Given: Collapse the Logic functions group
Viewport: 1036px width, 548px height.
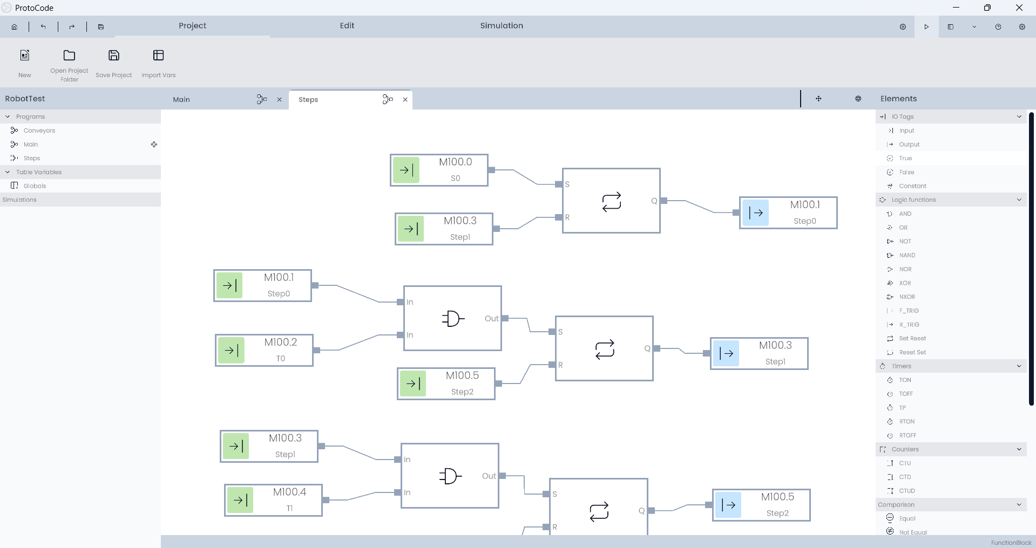Looking at the screenshot, I should click(x=1019, y=200).
